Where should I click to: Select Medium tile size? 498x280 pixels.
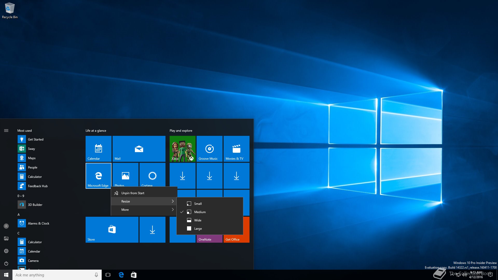(210, 212)
